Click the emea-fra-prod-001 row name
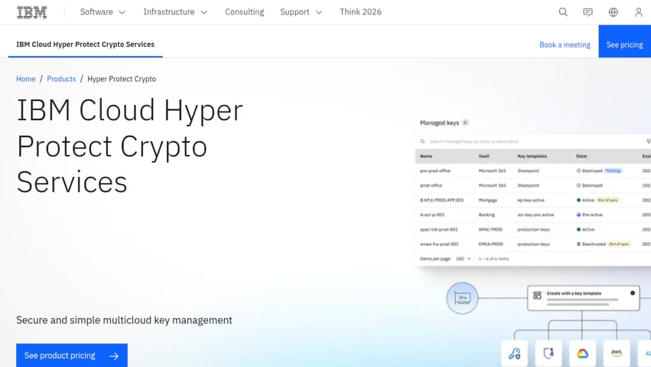651x367 pixels. tap(439, 244)
